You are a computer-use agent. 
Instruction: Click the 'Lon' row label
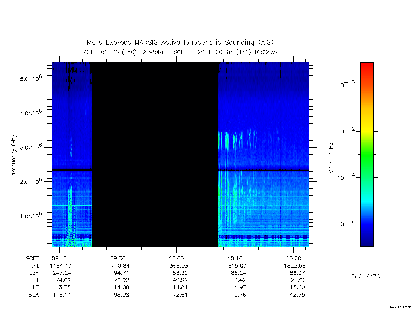tap(34, 273)
